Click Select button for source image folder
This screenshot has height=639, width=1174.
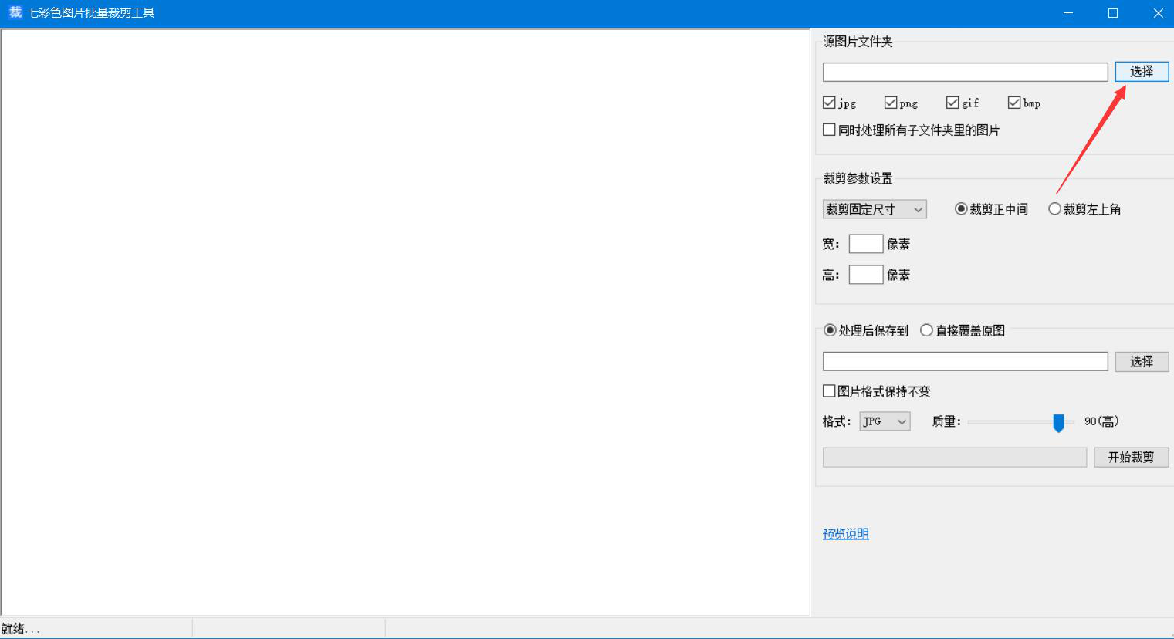coord(1141,72)
